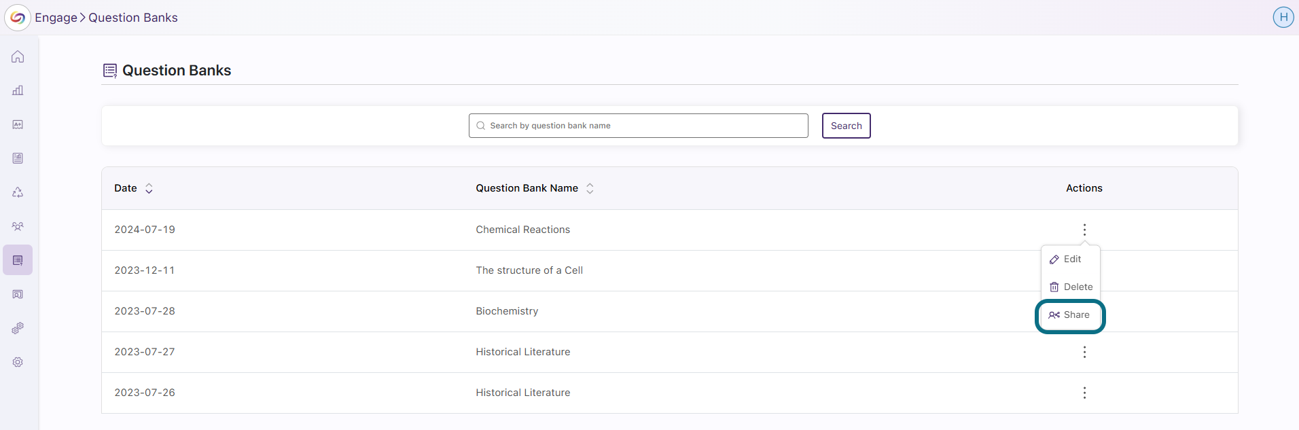
Task: Open the Home icon in sidebar
Action: click(18, 56)
